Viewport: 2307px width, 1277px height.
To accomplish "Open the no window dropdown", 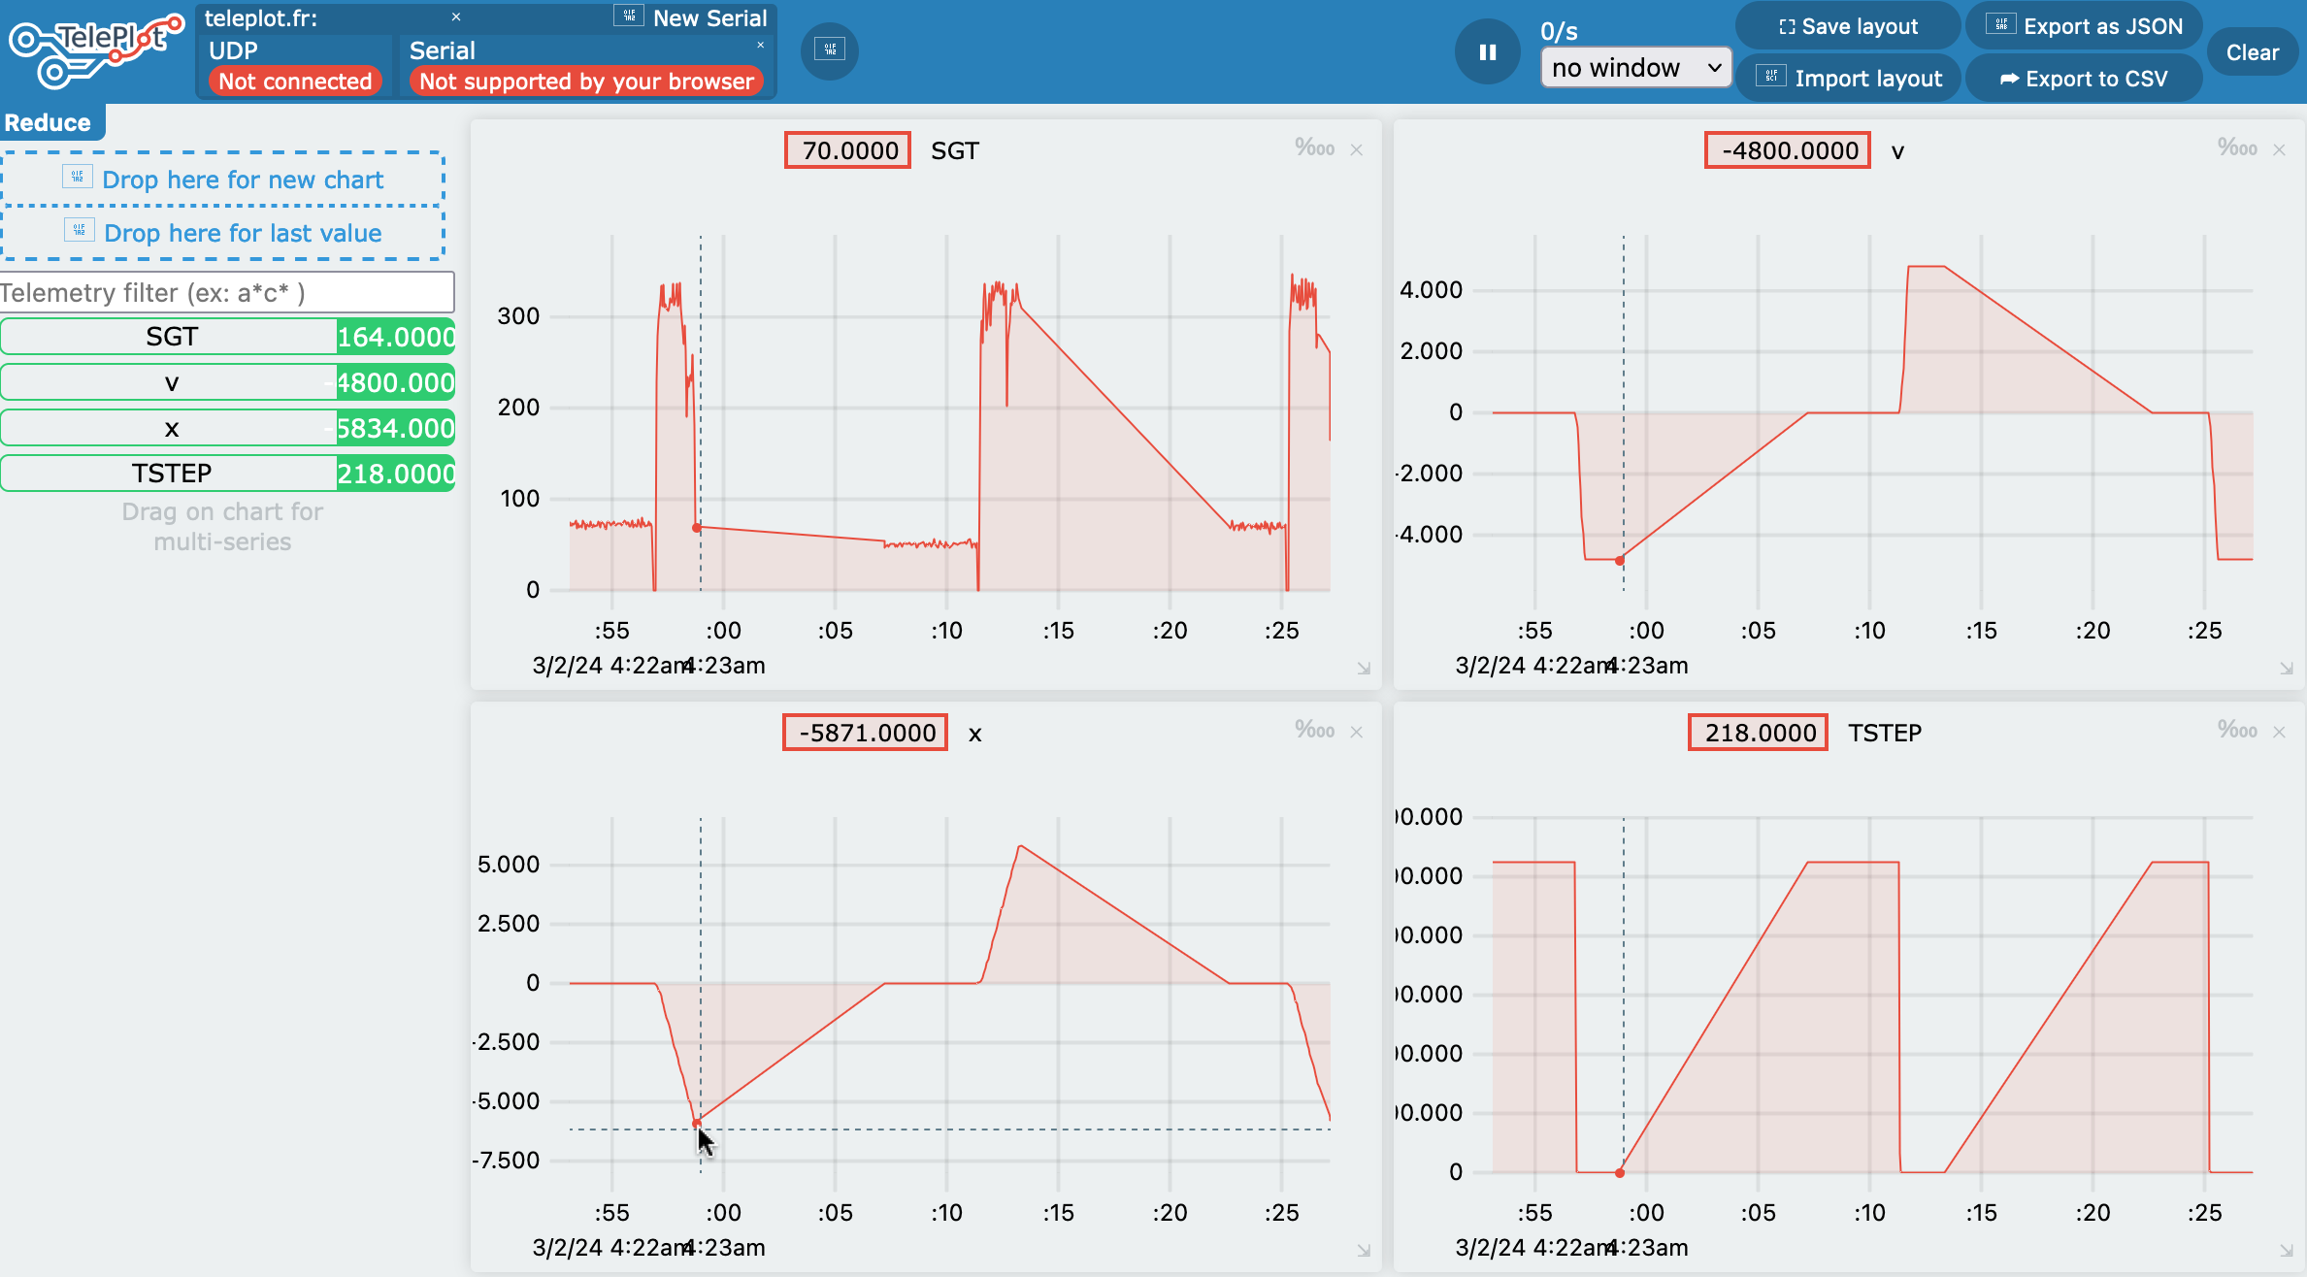I will 1635,68.
